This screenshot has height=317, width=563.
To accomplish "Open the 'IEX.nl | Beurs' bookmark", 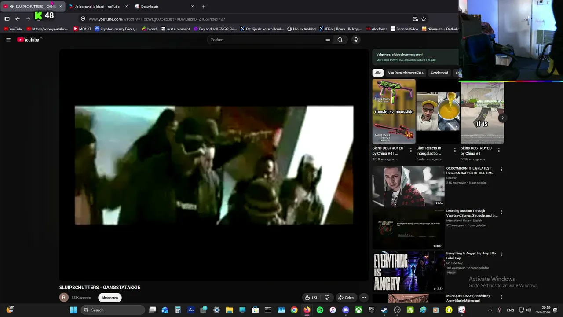I will (x=340, y=29).
